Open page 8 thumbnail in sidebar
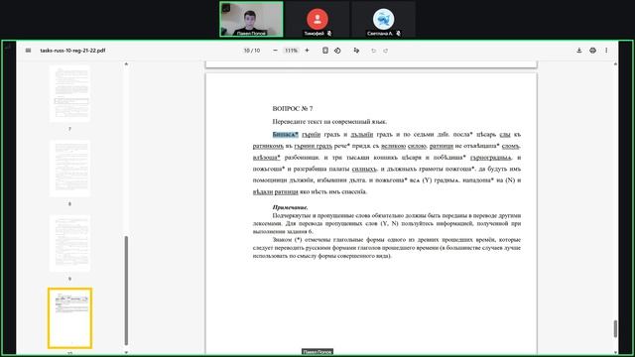635x357 pixels. pos(69,169)
